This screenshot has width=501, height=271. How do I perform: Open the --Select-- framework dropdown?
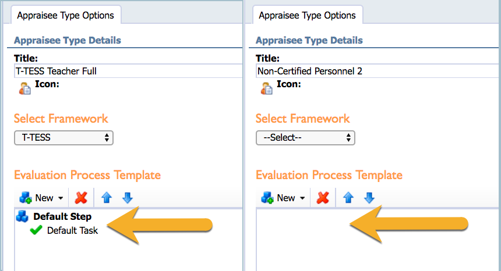click(305, 138)
